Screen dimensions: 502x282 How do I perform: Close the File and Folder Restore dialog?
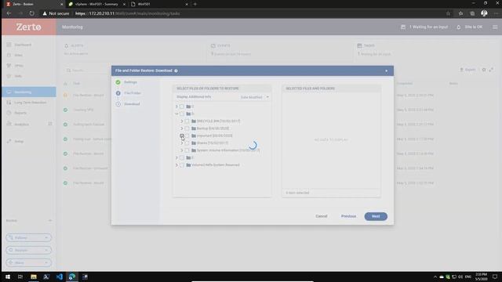click(387, 70)
